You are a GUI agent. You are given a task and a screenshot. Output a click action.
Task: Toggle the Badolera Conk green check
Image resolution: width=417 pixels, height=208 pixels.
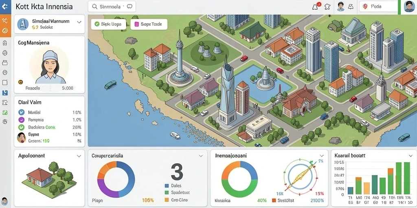click(x=21, y=127)
